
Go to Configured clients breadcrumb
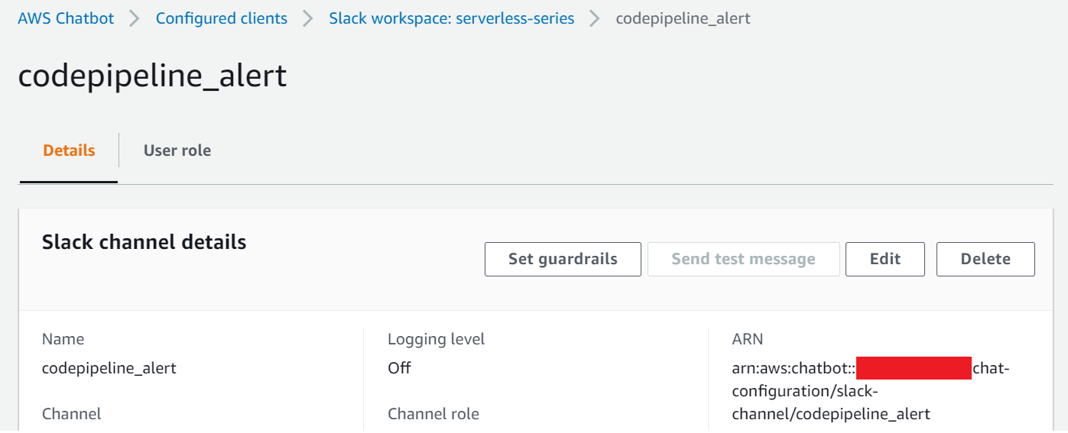pyautogui.click(x=222, y=18)
